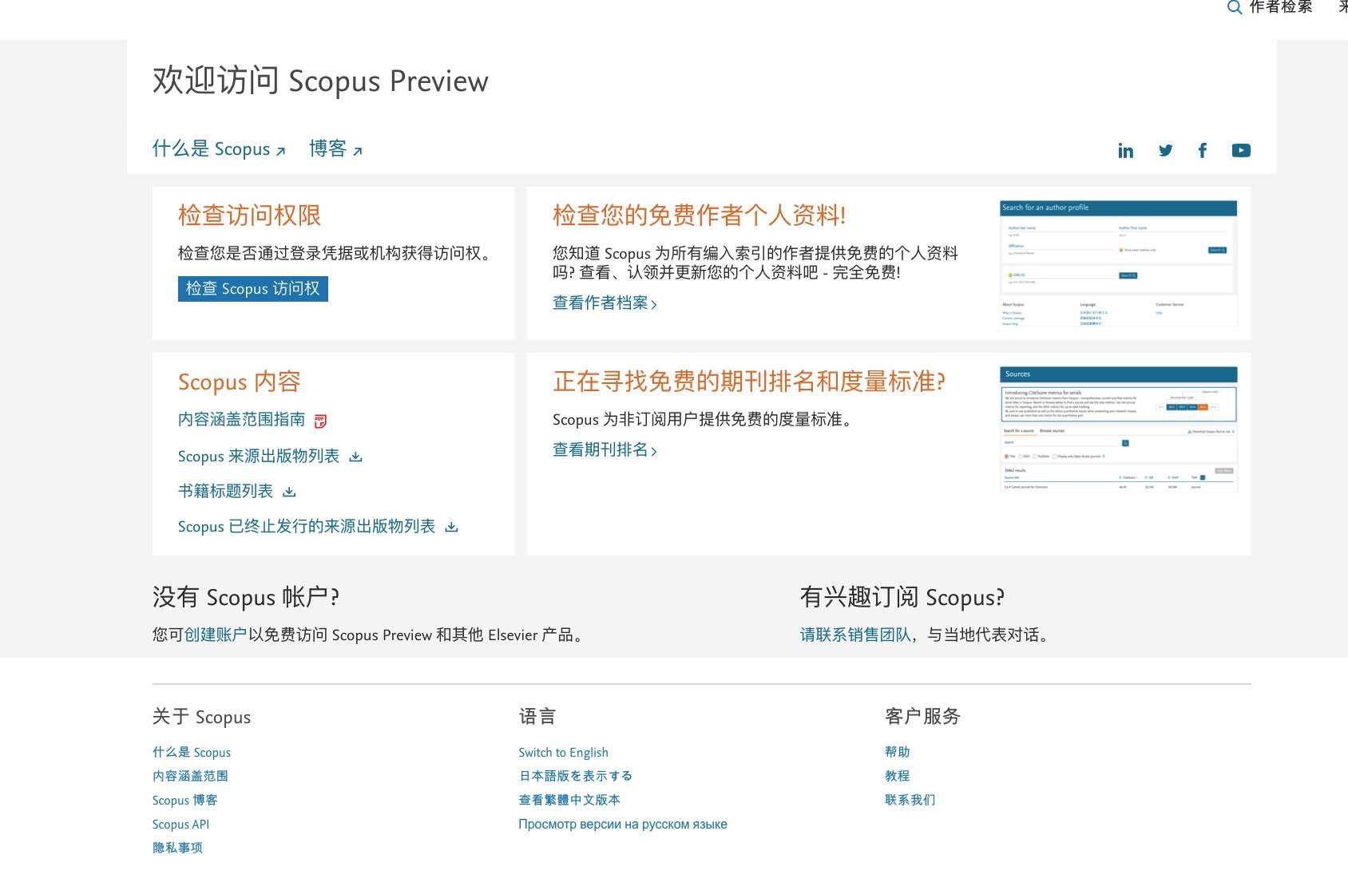Click the 创建账户 link
This screenshot has width=1348, height=886.
216,635
